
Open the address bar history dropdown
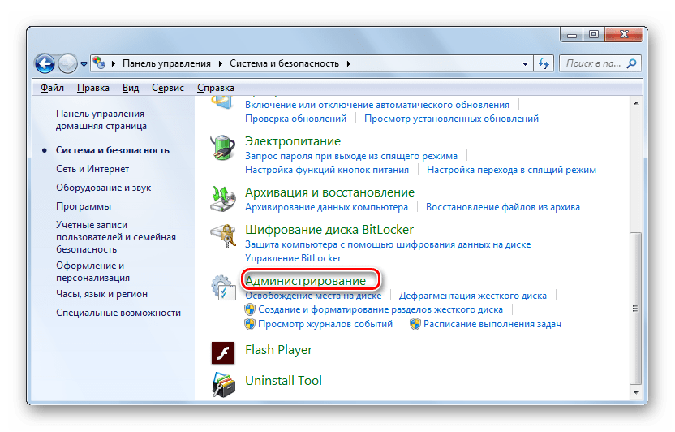525,64
